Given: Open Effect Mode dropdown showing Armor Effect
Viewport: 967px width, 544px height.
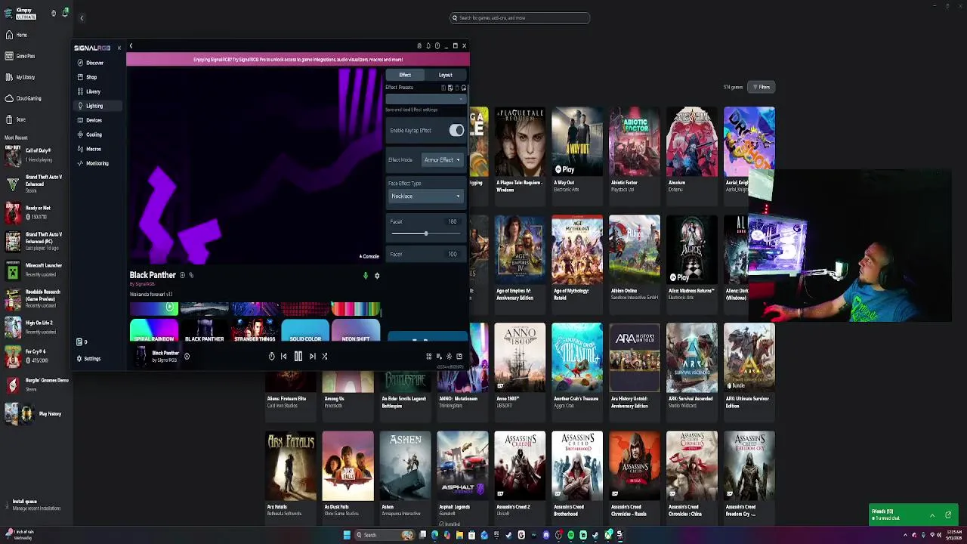Looking at the screenshot, I should [x=442, y=160].
